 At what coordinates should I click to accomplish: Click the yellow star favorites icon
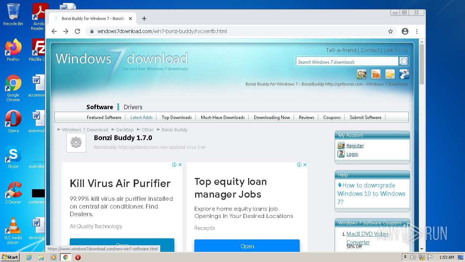click(x=390, y=74)
